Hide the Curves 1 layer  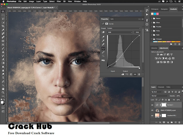pyautogui.click(x=152, y=105)
